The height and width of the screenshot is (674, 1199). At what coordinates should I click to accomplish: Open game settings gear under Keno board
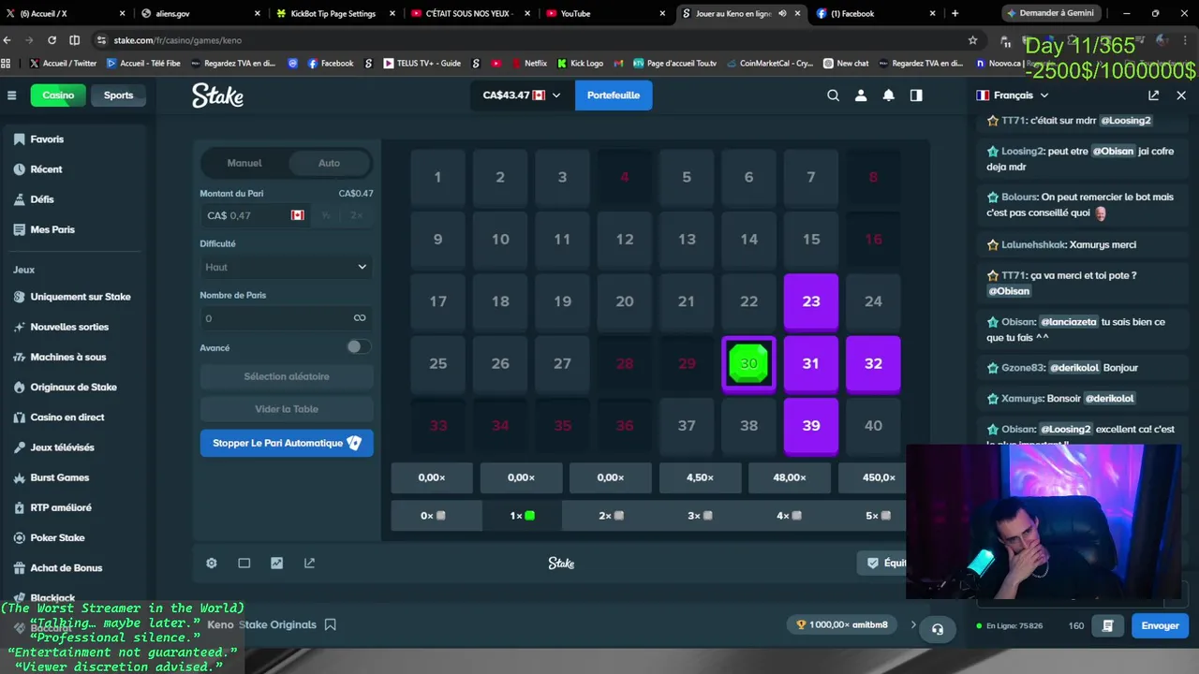point(212,564)
